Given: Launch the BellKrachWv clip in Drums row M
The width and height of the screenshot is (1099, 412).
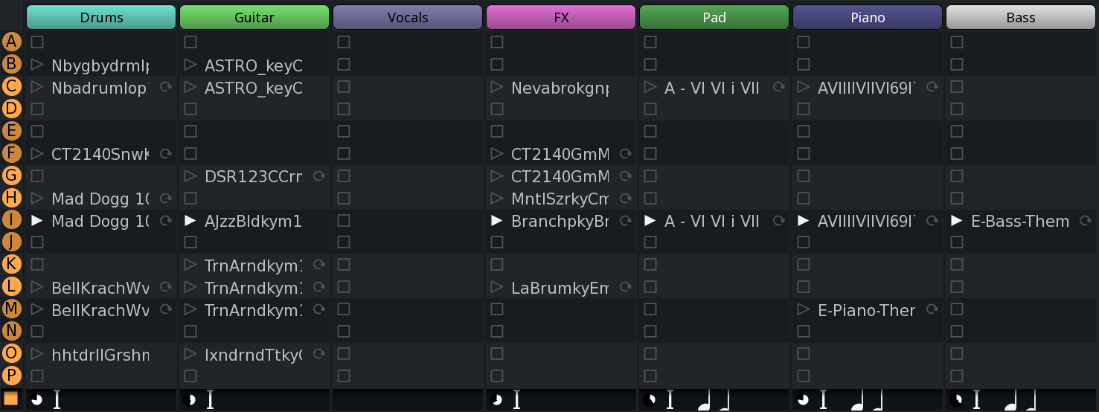Looking at the screenshot, I should 37,309.
